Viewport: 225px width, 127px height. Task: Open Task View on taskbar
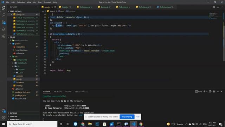(68, 124)
